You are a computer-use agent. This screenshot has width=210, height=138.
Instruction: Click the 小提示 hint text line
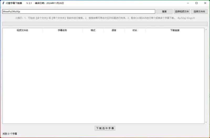tap(105, 18)
